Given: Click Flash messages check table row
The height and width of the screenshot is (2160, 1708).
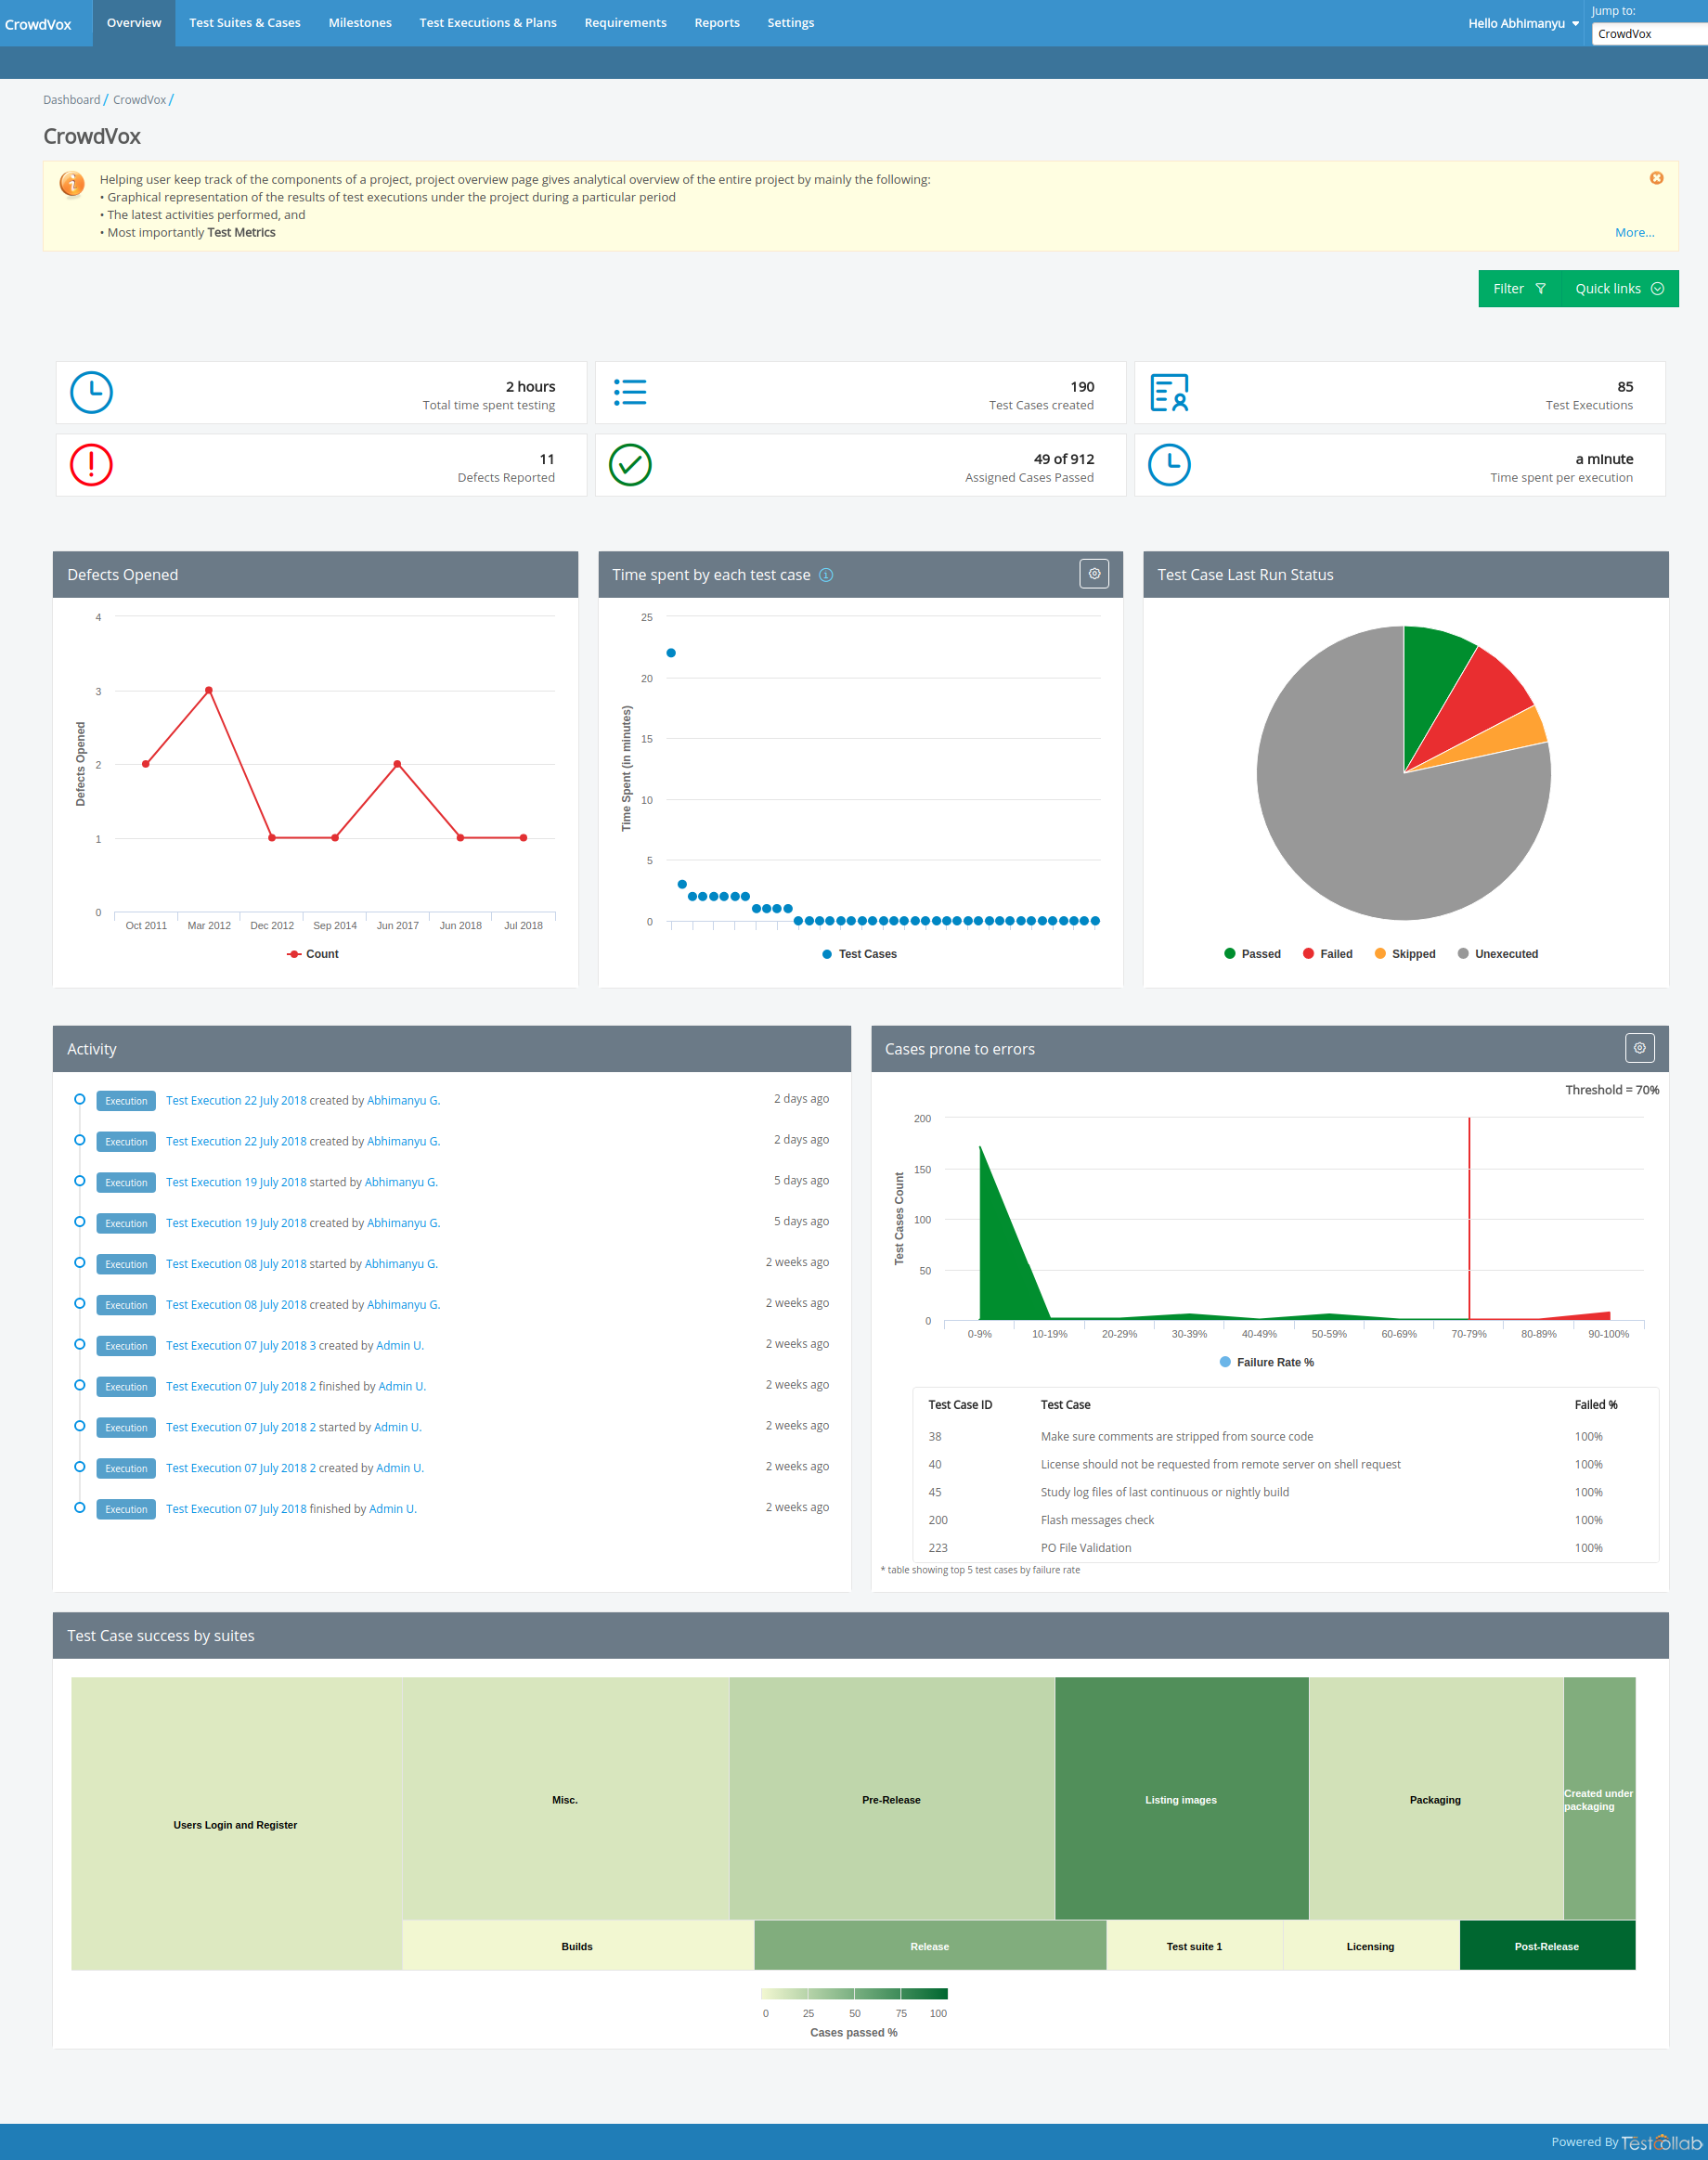Looking at the screenshot, I should (x=1285, y=1520).
